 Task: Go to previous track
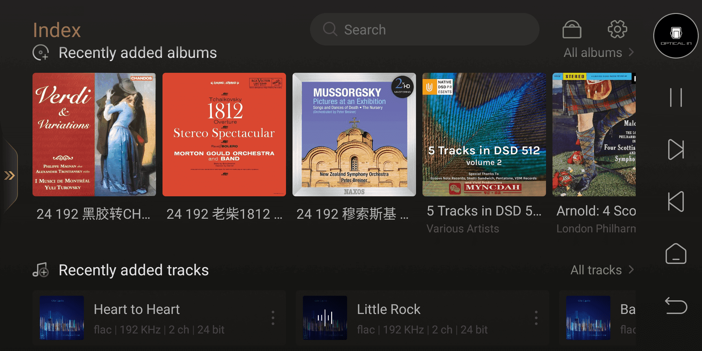(x=676, y=201)
